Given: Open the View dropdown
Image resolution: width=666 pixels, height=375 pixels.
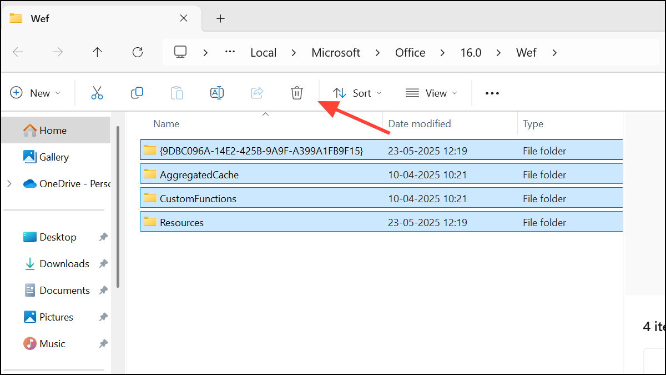Looking at the screenshot, I should click(x=431, y=93).
